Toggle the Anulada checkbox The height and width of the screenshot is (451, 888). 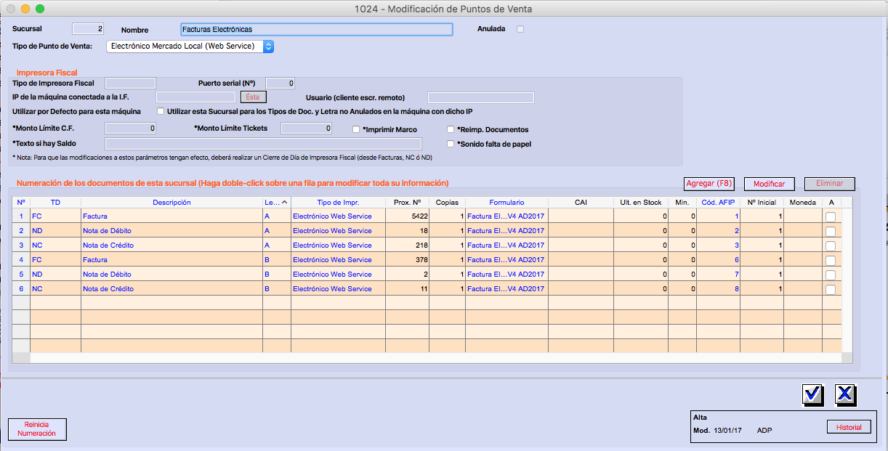click(520, 29)
